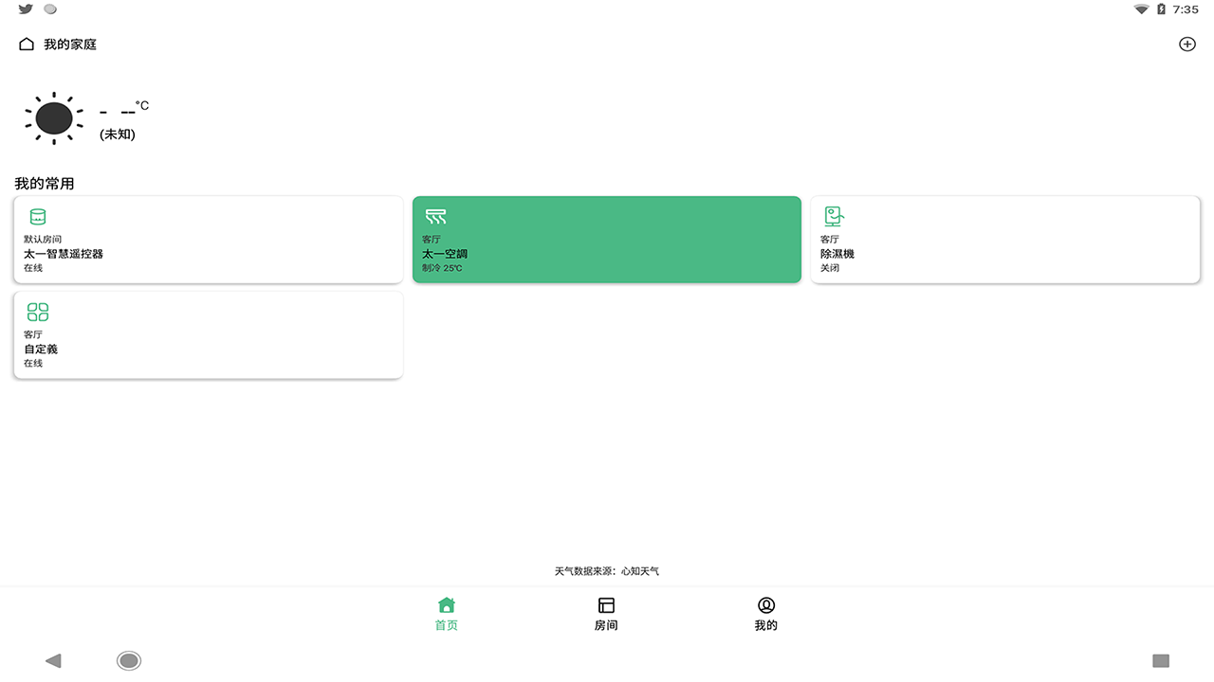Click the 除濕機 dehumidifier device icon

tap(834, 217)
